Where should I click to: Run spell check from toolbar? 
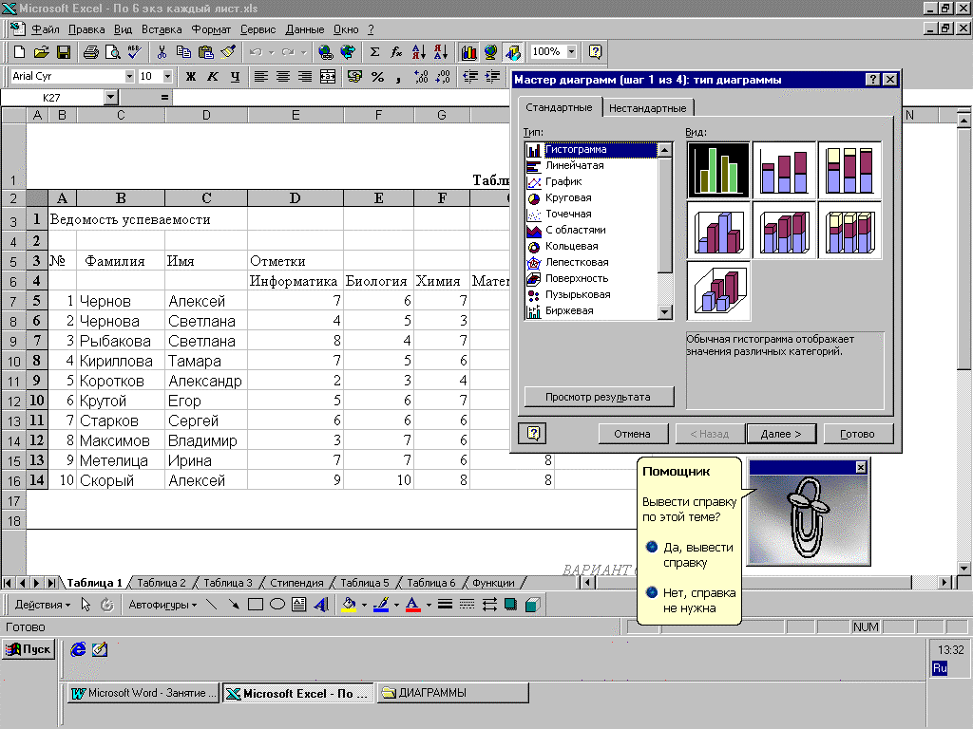[x=134, y=52]
